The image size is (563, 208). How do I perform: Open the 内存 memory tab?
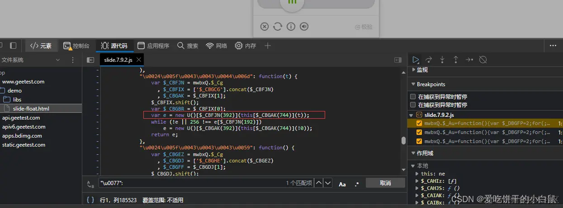coord(246,46)
